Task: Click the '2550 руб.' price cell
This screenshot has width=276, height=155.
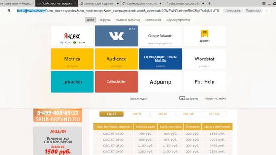Action: tap(217, 152)
